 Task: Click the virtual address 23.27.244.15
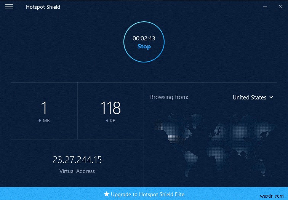click(x=77, y=160)
